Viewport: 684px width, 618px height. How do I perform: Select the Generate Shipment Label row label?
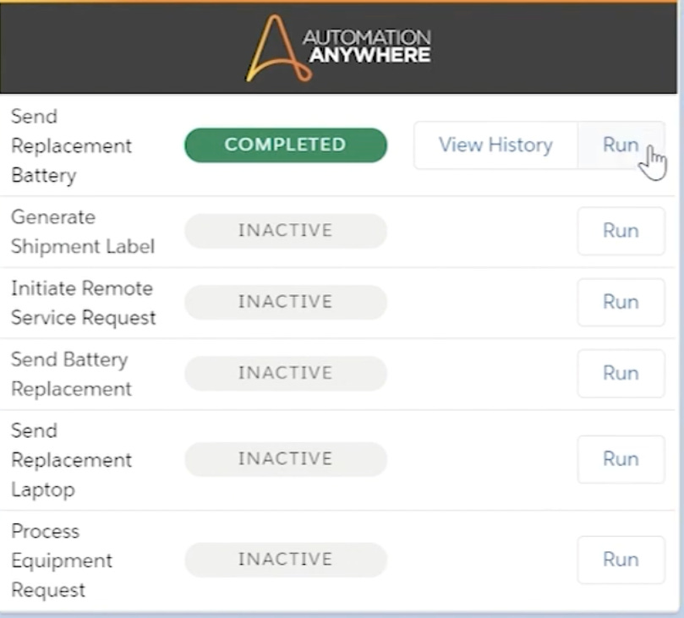pos(82,230)
